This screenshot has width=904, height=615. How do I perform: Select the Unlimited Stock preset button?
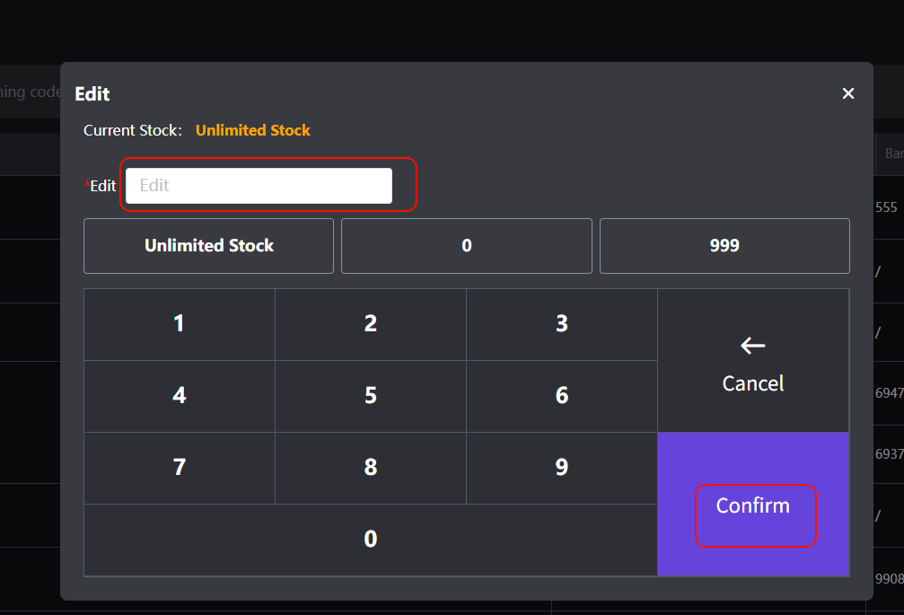pyautogui.click(x=208, y=245)
